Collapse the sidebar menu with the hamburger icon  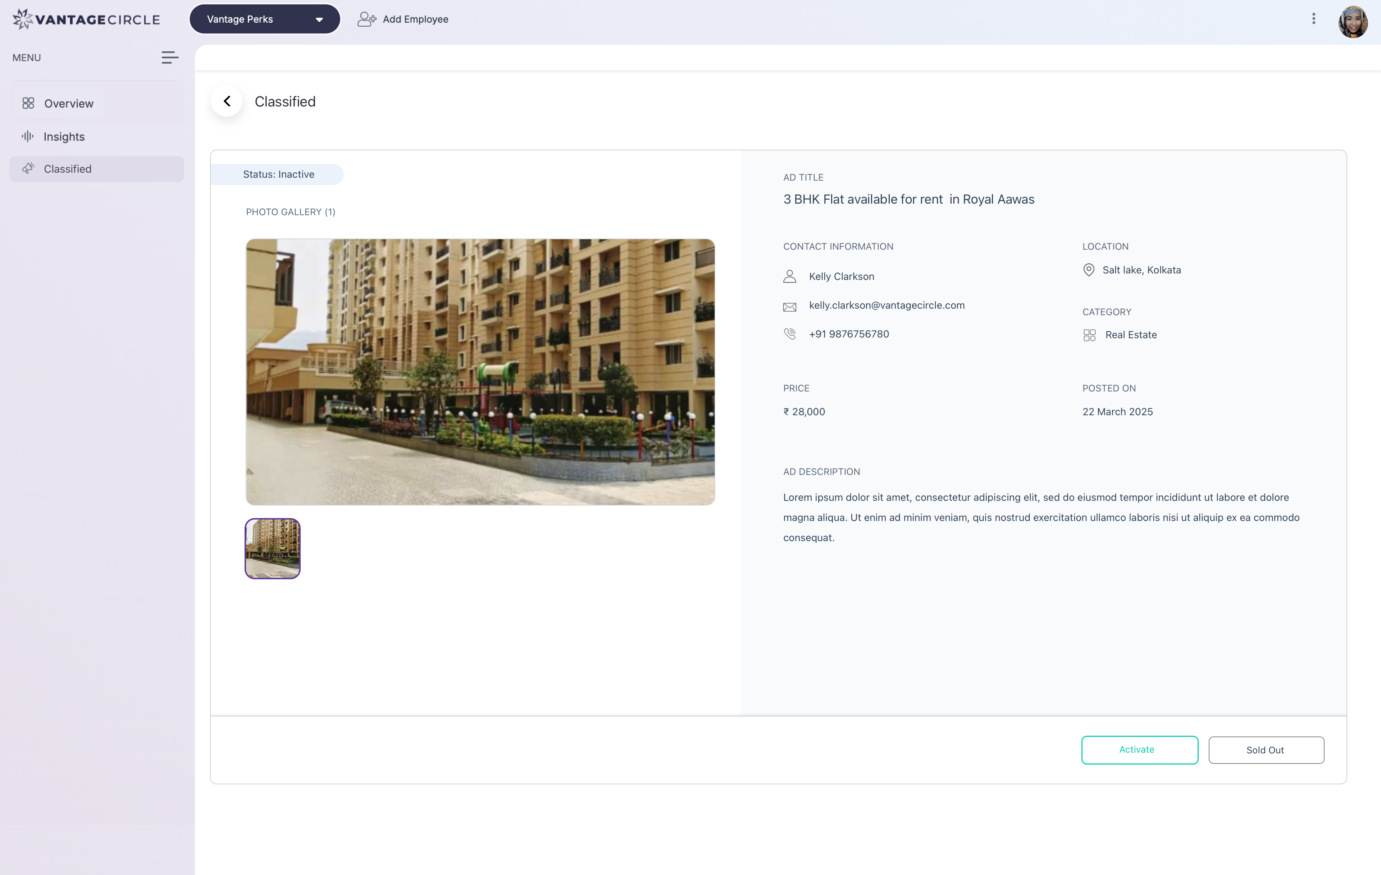[x=170, y=57]
